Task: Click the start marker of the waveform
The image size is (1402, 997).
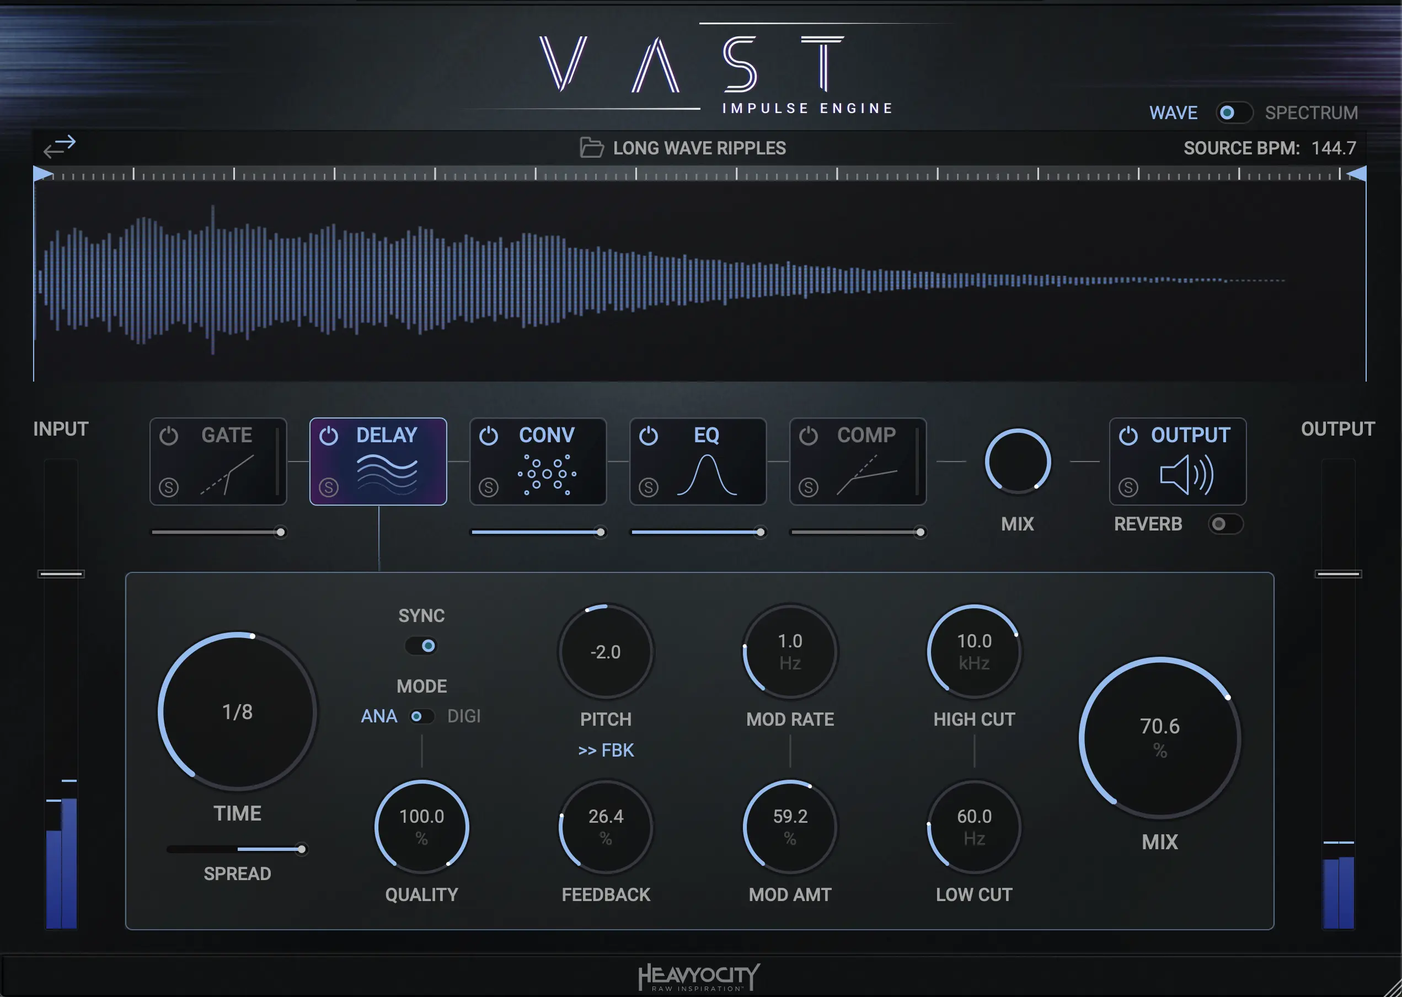Action: click(x=42, y=174)
